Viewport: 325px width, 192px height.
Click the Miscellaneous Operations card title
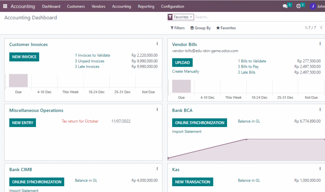coord(36,110)
